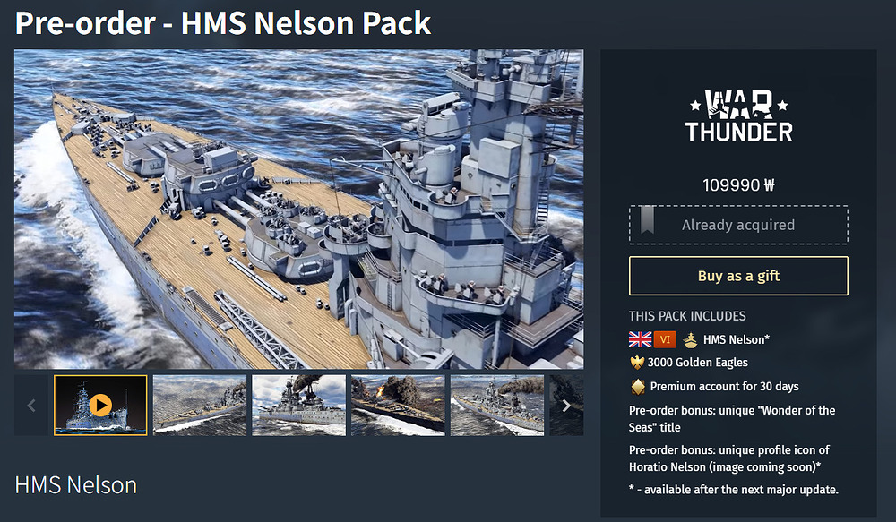The image size is (896, 522).
Task: Open the fourth thumbnail showing ship firing guns
Action: point(398,406)
